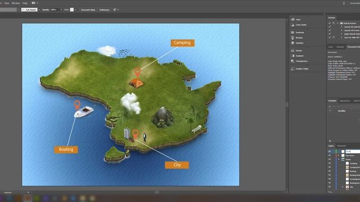Viewport: 360px width, 202px height.
Task: Switch to the Layers tab
Action: [331, 146]
